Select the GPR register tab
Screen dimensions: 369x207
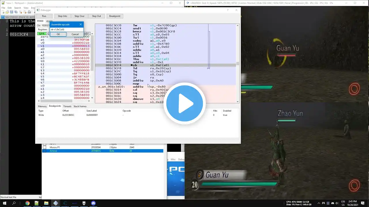pos(42,34)
